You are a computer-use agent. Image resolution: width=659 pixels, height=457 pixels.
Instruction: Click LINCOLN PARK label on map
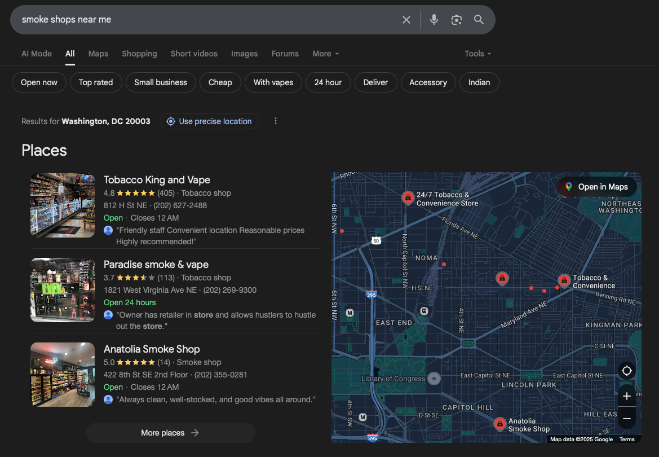click(x=529, y=385)
